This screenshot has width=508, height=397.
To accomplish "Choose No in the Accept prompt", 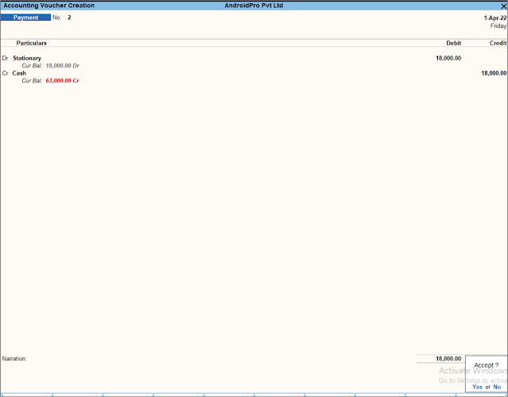I will (497, 387).
